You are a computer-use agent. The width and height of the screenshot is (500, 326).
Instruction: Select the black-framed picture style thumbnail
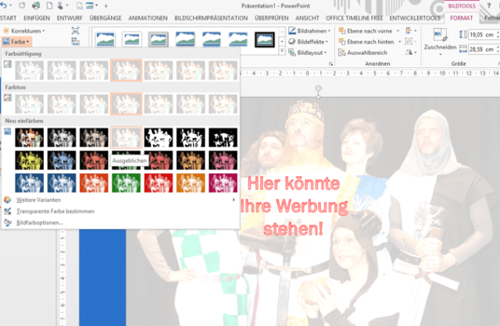pos(265,39)
